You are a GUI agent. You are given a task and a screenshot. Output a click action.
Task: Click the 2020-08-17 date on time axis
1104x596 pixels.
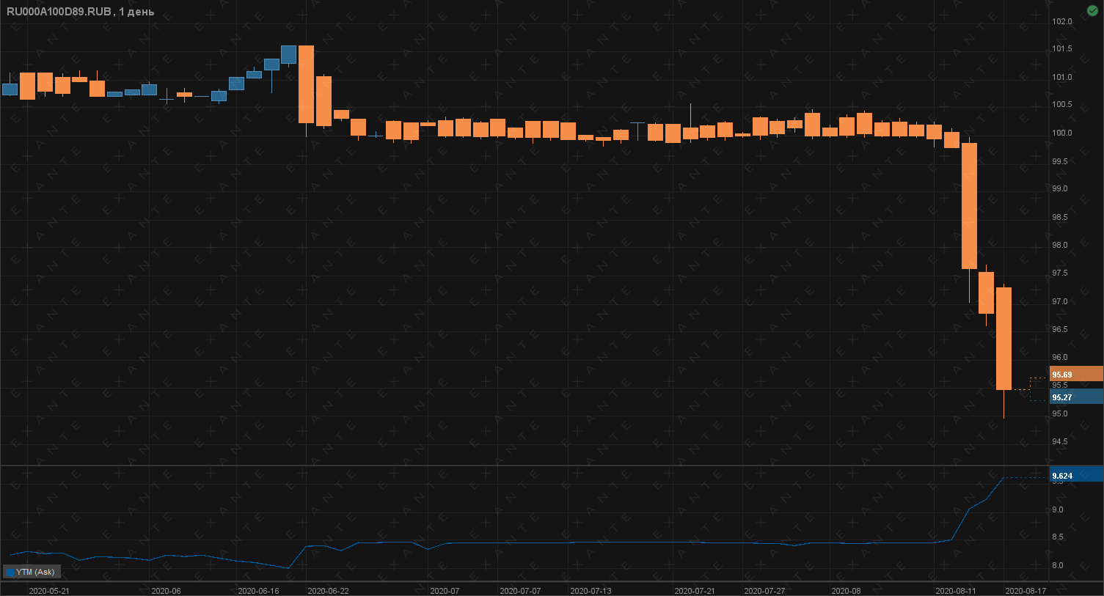click(1026, 591)
